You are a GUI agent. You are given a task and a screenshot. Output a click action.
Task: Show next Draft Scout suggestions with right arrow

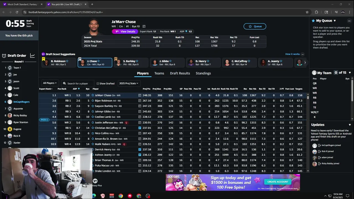click(305, 63)
